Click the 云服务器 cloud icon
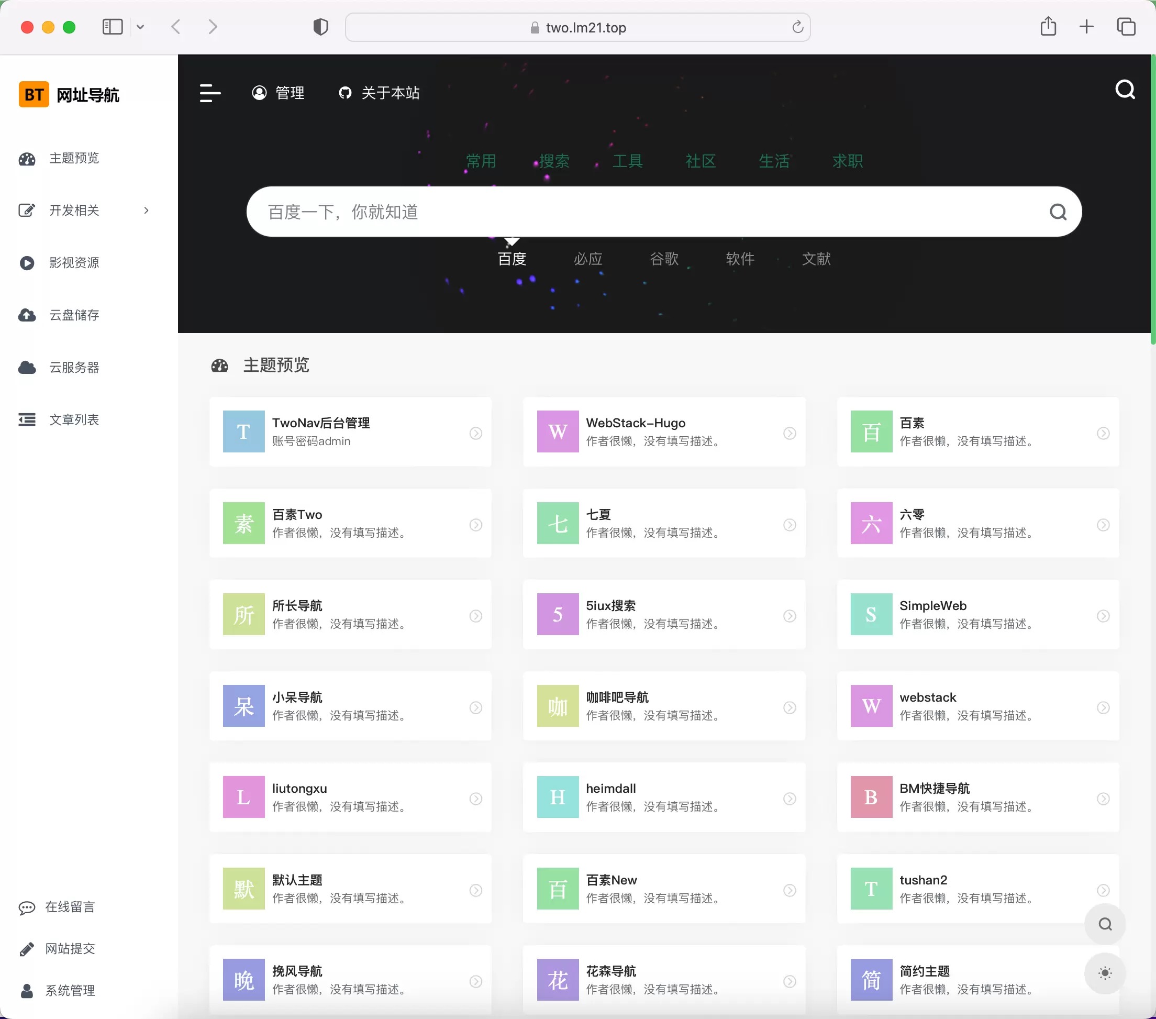 (27, 368)
